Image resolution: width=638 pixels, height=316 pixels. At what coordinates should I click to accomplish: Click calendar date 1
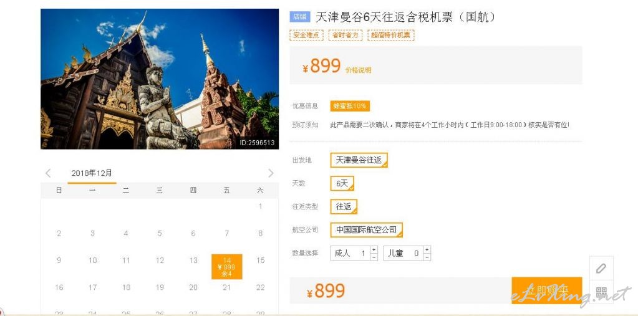[x=261, y=206]
